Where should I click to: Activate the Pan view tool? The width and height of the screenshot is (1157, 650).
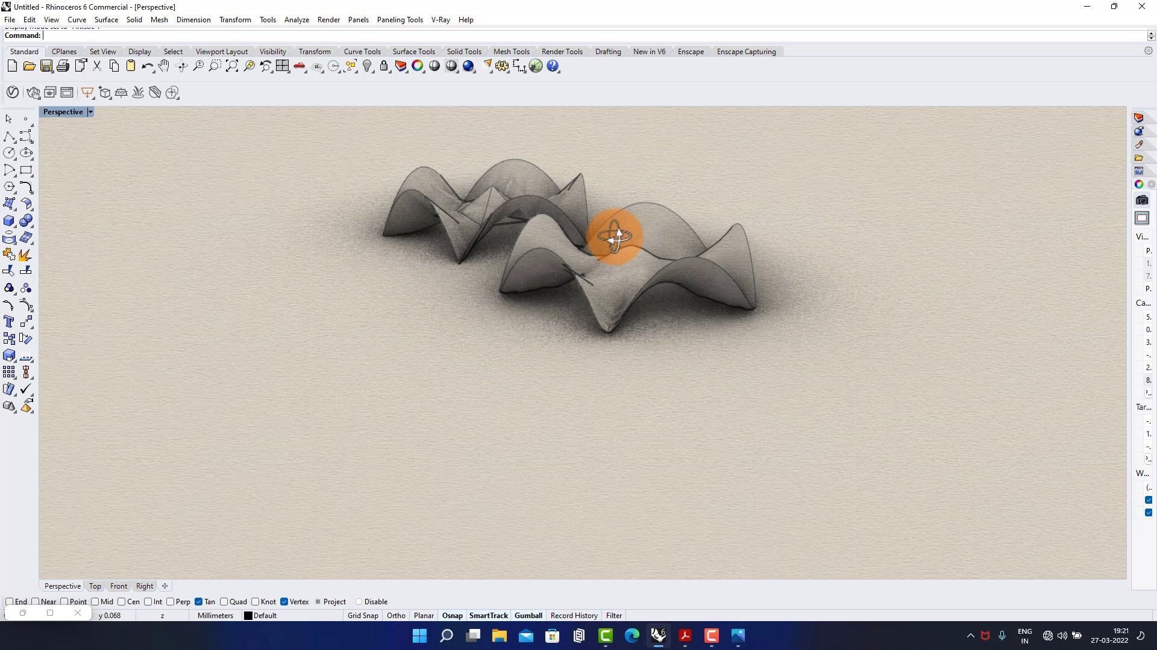(x=163, y=66)
